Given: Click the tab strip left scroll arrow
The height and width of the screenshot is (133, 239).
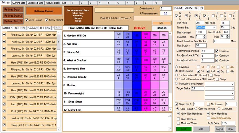Looking at the screenshot, I should (57, 28).
